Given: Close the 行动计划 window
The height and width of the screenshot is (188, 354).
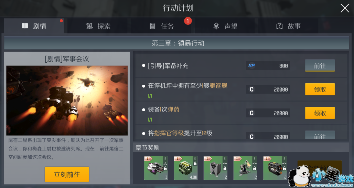Looking at the screenshot, I should pos(345,8).
